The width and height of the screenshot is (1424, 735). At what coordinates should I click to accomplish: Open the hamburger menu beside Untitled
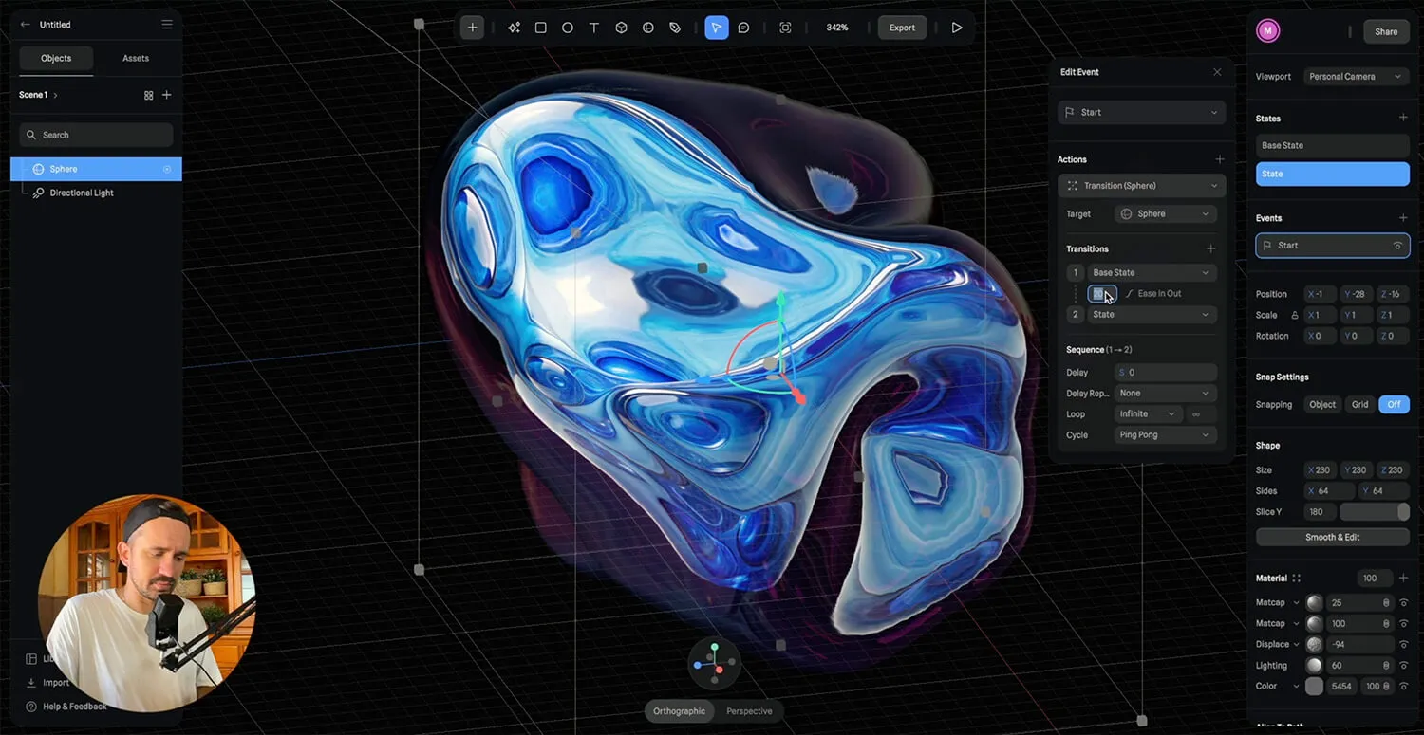pos(167,25)
